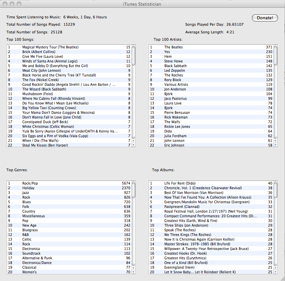
Task: Select song Constipated Duck (Jeff Beck)
Action: [x=69, y=122]
